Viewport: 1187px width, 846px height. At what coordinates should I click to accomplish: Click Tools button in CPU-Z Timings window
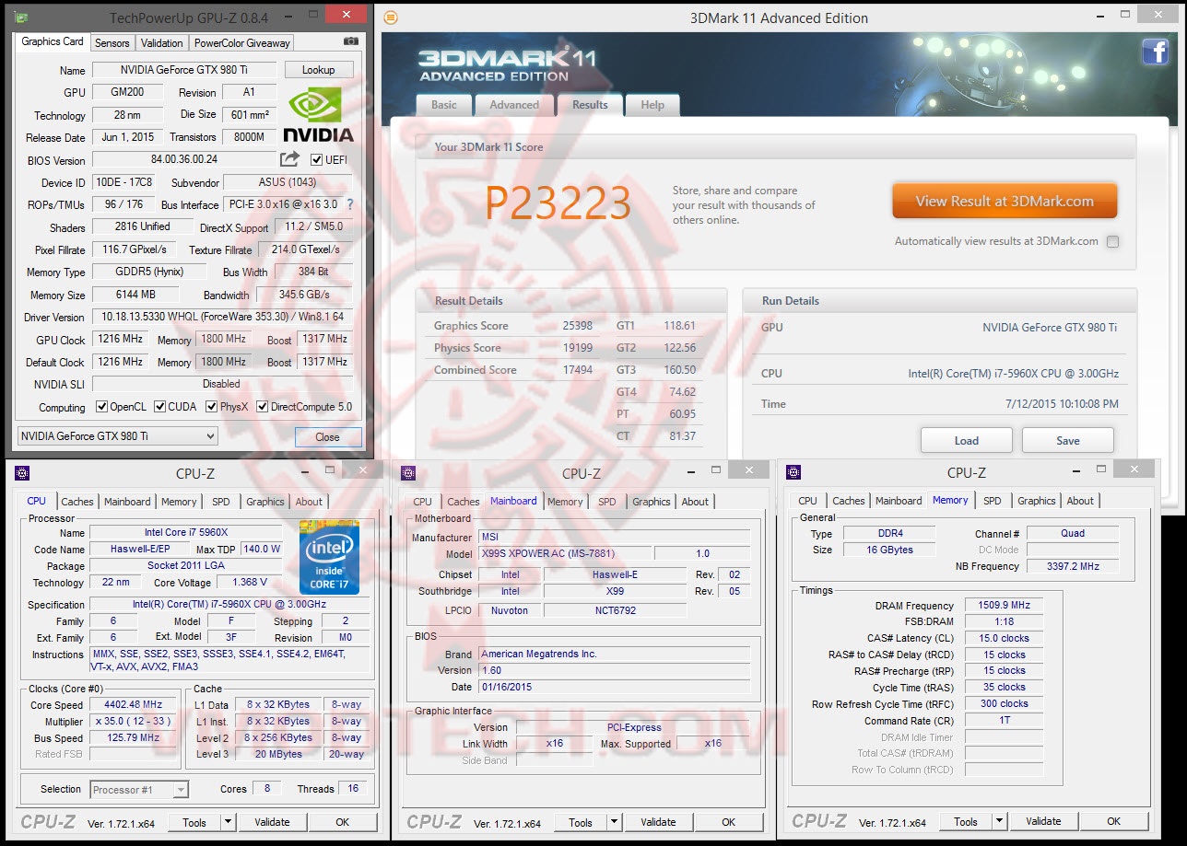pyautogui.click(x=966, y=821)
